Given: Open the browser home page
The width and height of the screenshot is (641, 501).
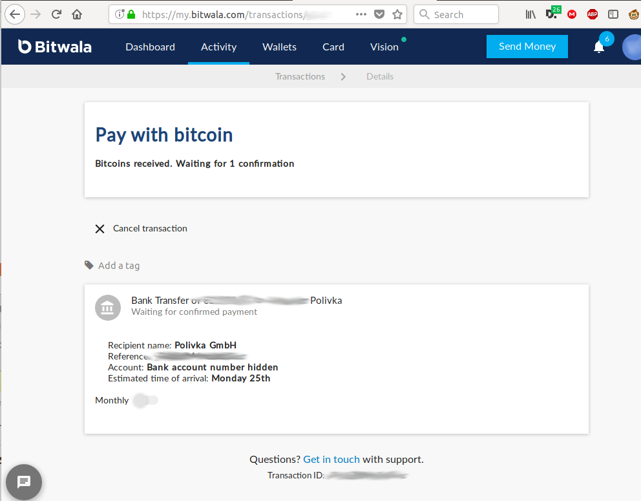Looking at the screenshot, I should click(77, 15).
